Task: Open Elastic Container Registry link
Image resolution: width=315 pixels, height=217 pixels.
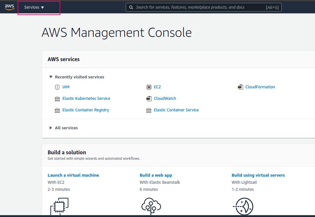Action: point(86,110)
